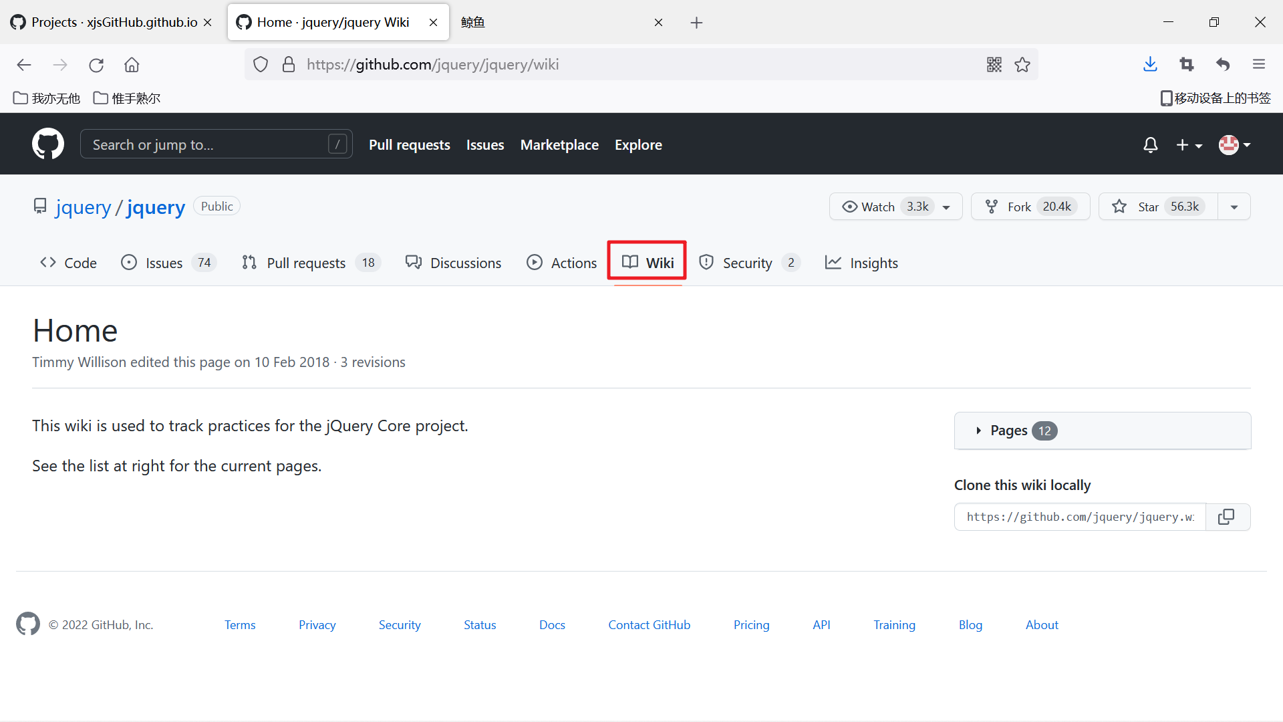Click the GitHub logo home icon
1283x722 pixels.
click(47, 144)
